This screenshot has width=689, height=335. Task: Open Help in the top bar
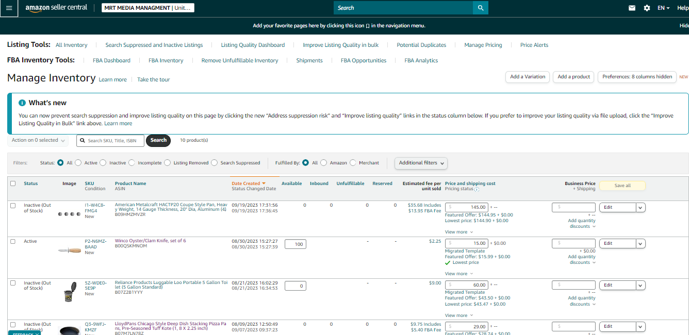683,8
